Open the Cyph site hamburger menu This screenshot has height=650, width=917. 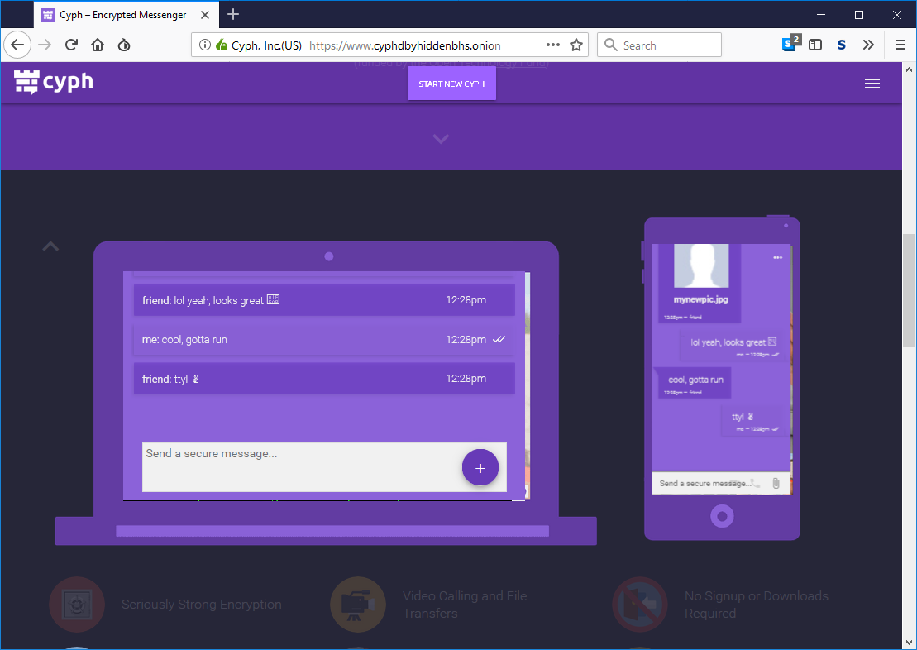point(872,84)
